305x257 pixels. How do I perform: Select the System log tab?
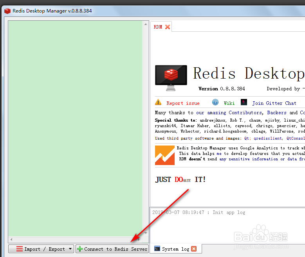pos(175,249)
